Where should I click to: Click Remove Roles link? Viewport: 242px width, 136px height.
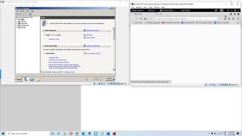(91, 38)
